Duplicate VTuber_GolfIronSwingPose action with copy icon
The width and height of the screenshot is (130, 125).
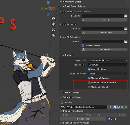click(x=119, y=107)
